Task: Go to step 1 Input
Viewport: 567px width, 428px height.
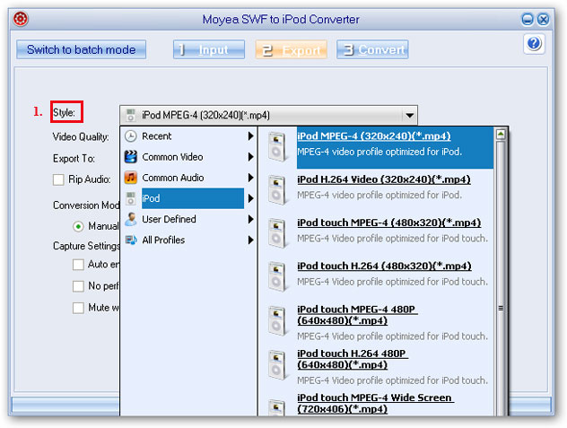Action: (x=209, y=49)
